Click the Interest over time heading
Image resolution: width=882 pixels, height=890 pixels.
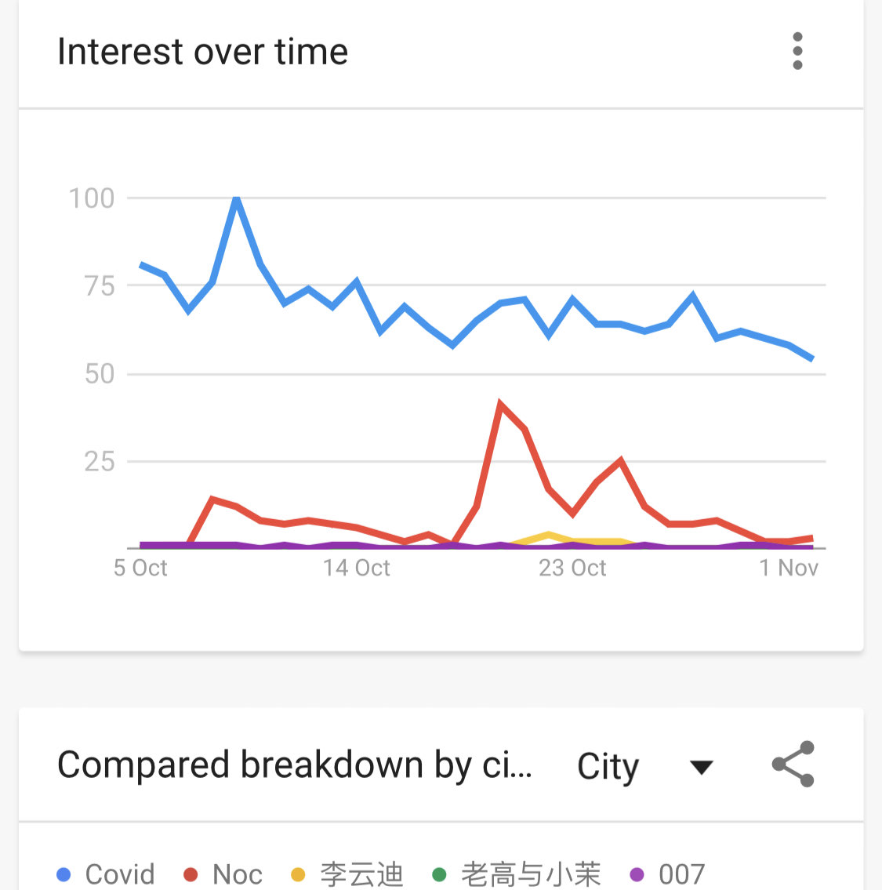[202, 52]
